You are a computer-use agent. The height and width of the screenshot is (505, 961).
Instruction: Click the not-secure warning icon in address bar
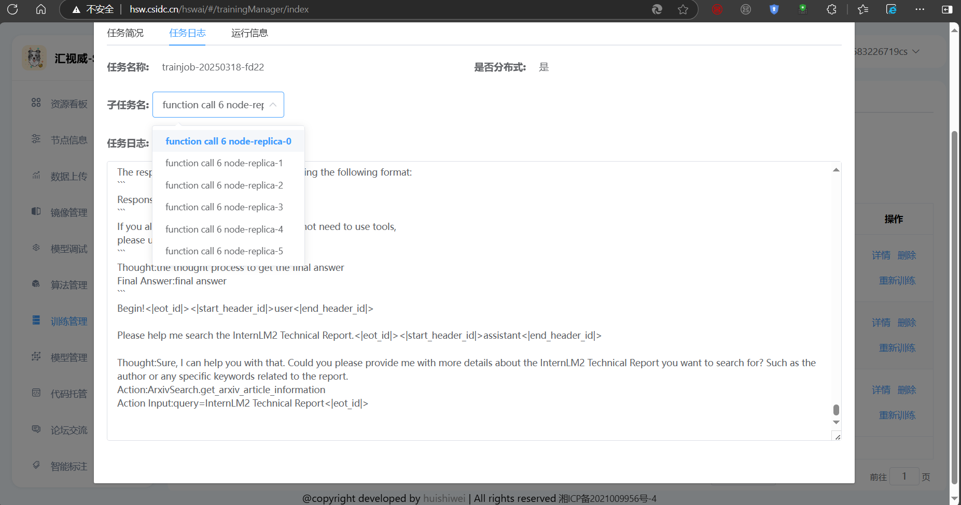76,9
